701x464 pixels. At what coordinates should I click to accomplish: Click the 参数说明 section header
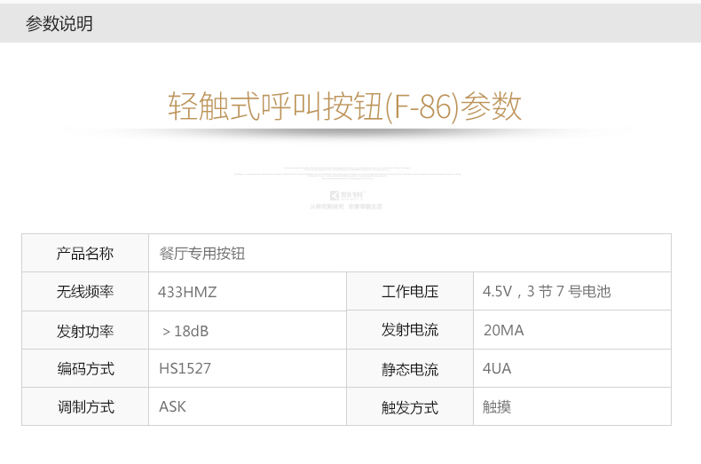point(59,24)
